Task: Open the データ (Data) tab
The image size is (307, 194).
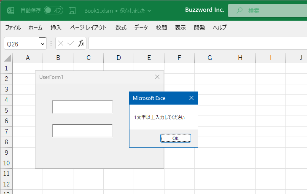Action: [141, 27]
